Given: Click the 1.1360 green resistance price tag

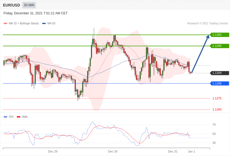Looking at the screenshot, I should (x=219, y=35).
